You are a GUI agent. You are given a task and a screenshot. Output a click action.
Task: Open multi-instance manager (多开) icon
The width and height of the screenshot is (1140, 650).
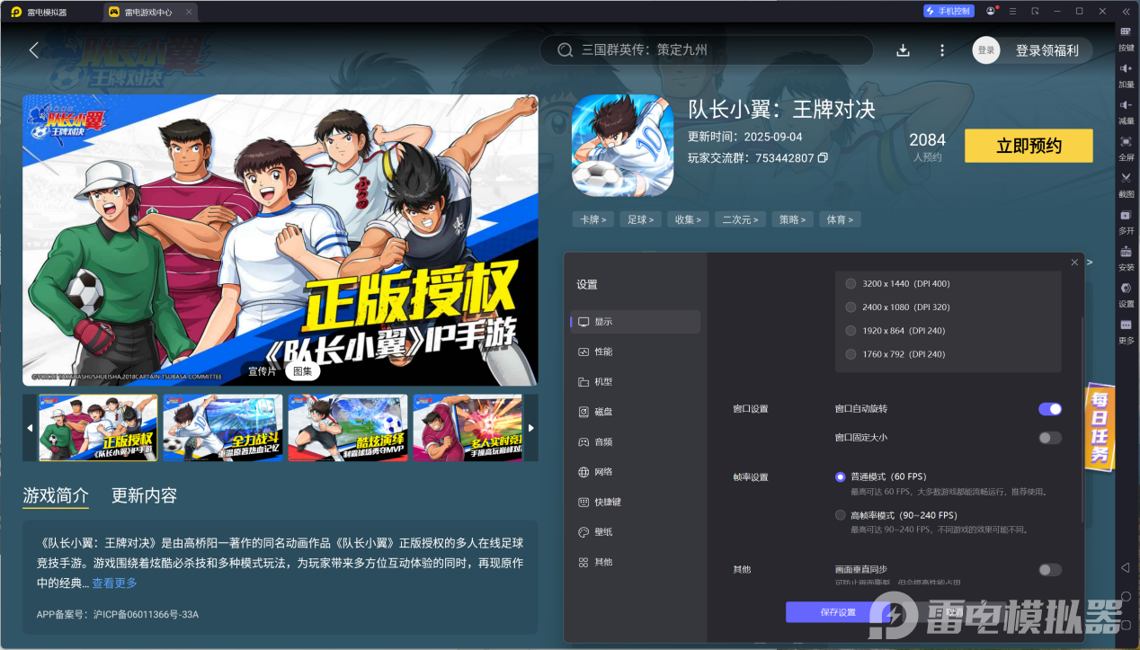[1126, 220]
